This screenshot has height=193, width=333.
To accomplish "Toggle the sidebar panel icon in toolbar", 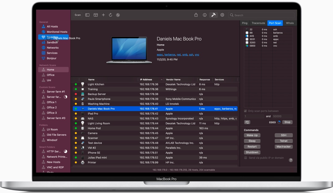I will point(88,15).
